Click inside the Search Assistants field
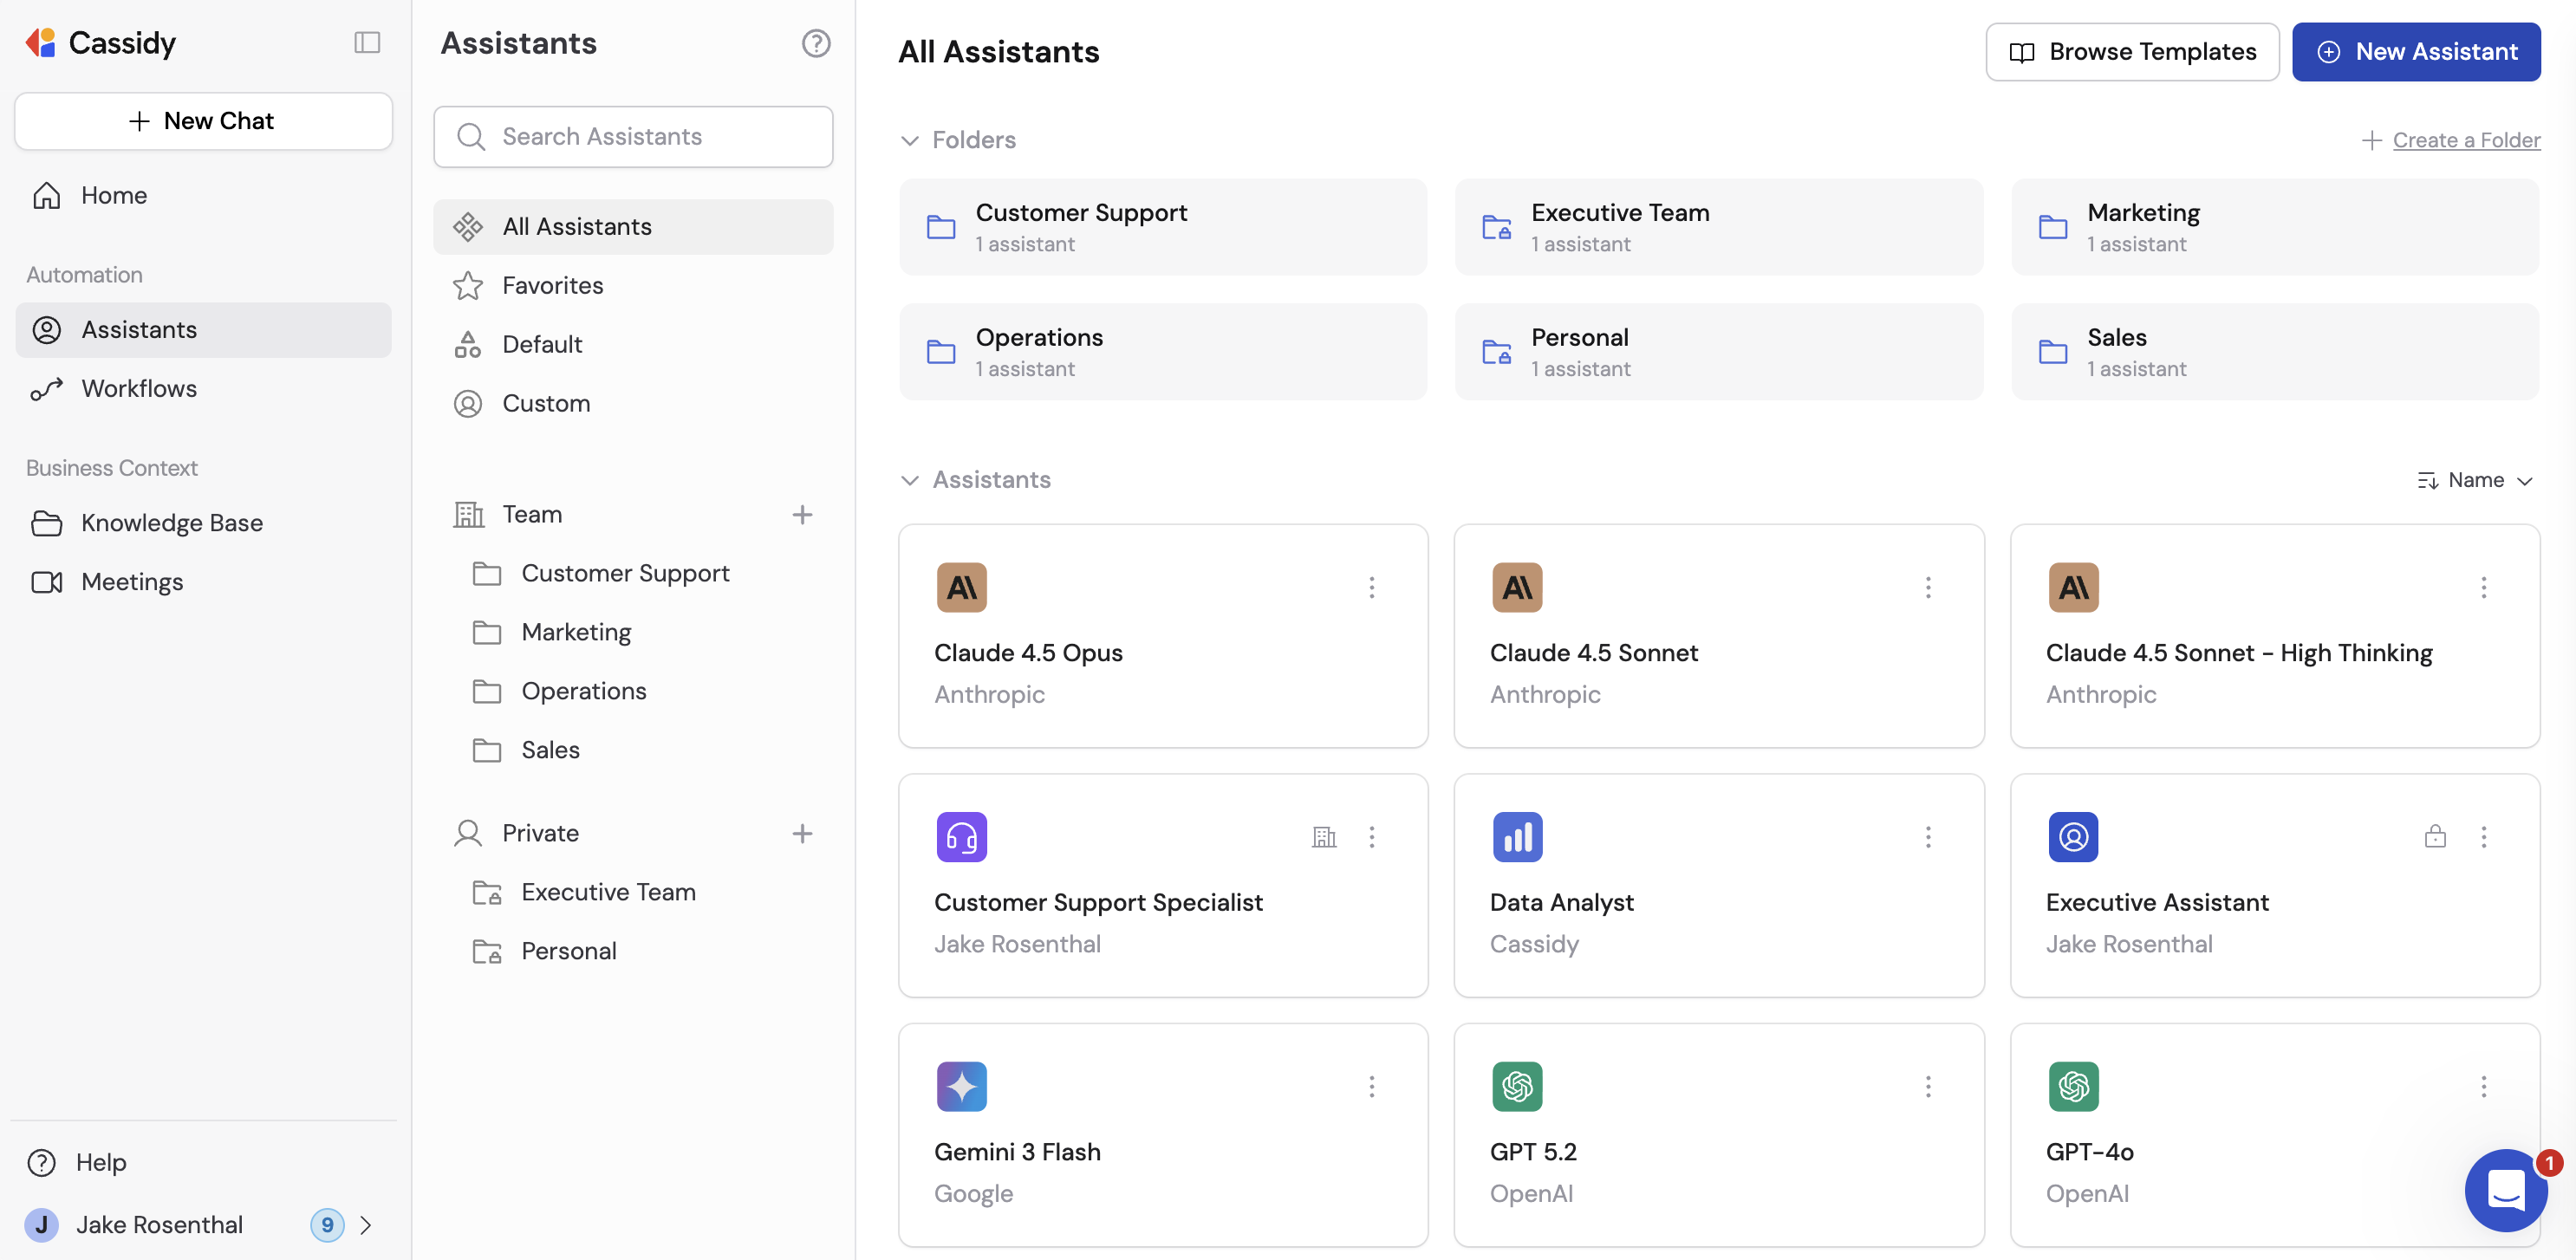This screenshot has width=2576, height=1260. (x=633, y=136)
